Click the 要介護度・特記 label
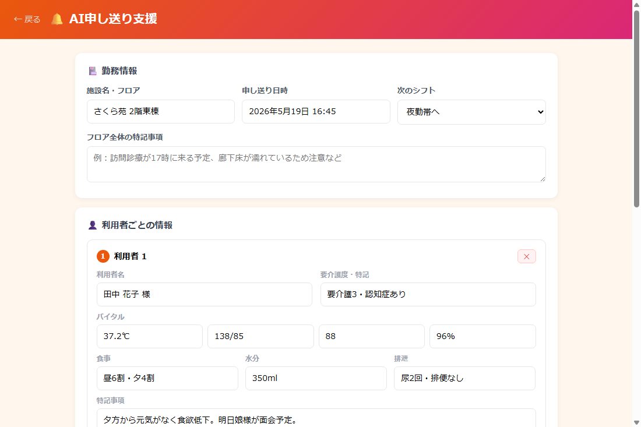Screen dimensions: 641x427 344,274
